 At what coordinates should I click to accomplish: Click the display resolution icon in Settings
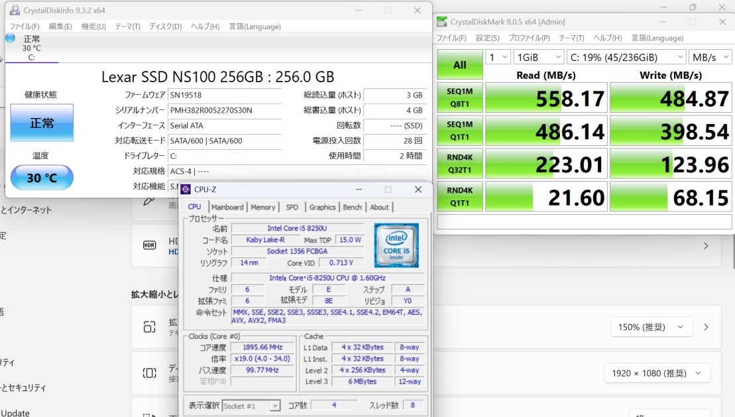[x=150, y=373]
